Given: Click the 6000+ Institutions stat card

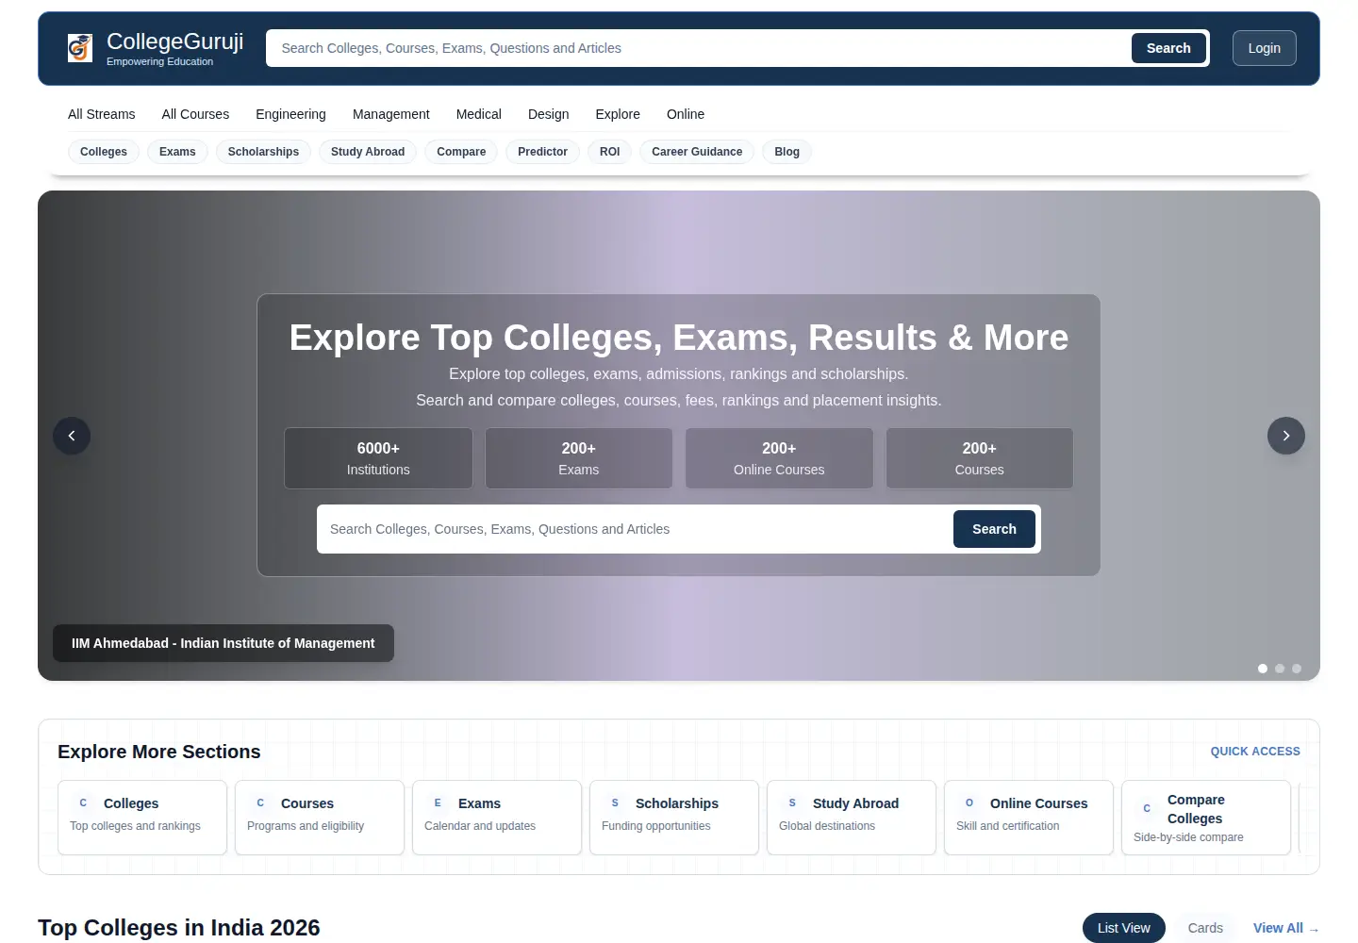Looking at the screenshot, I should tap(378, 458).
